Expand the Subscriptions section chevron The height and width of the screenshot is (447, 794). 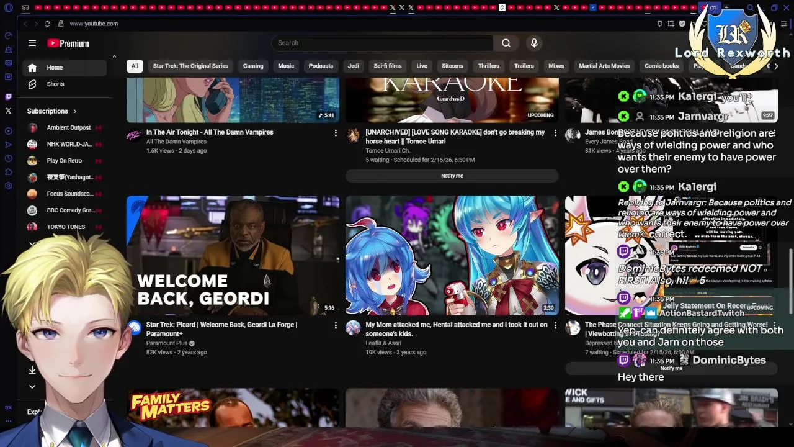click(75, 111)
